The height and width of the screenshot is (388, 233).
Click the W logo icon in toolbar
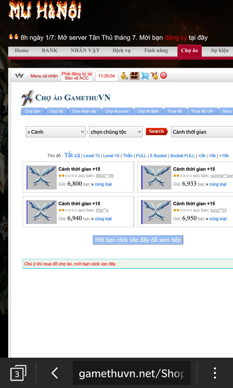(19, 76)
